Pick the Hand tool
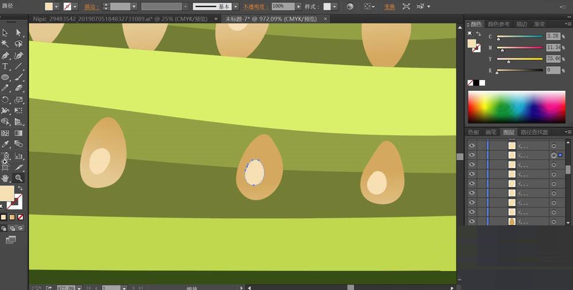Screen dimensions: 573x290 click(x=5, y=178)
